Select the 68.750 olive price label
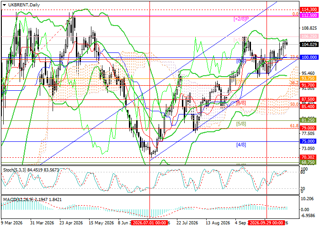The height and width of the screenshot is (228, 320). [x=308, y=162]
